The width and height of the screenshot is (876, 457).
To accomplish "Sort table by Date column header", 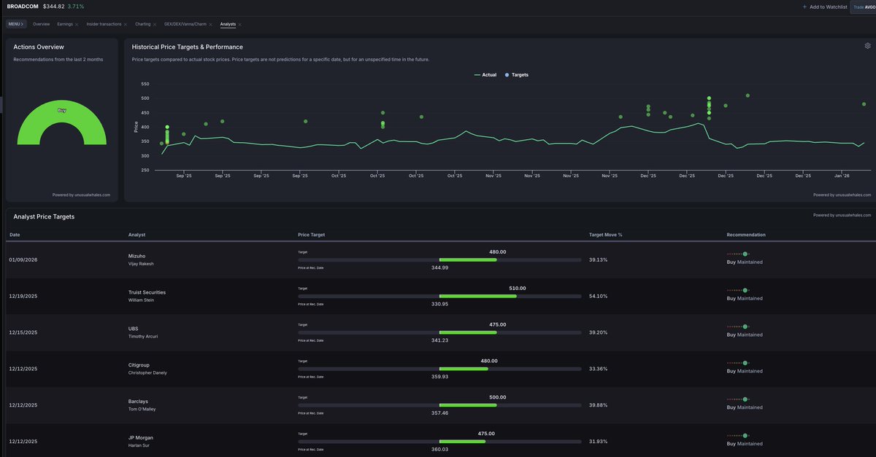I will (15, 235).
